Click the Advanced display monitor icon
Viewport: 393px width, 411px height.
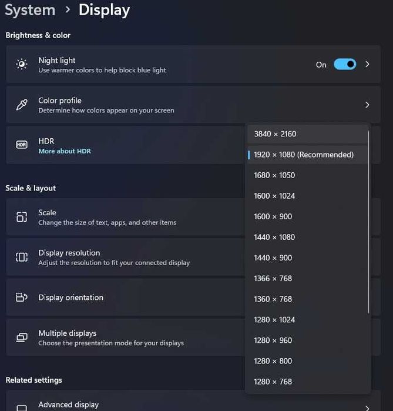point(22,408)
